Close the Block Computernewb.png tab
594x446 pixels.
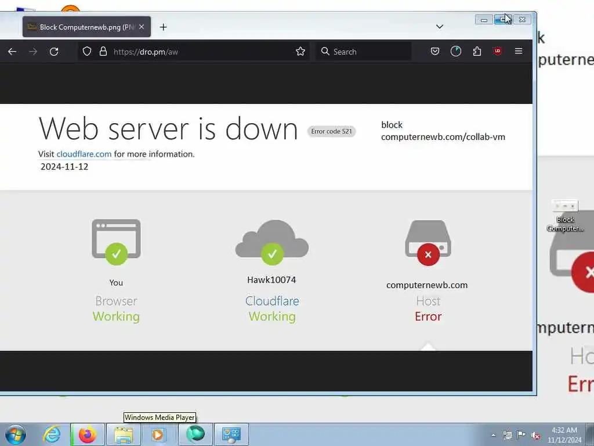pos(142,27)
